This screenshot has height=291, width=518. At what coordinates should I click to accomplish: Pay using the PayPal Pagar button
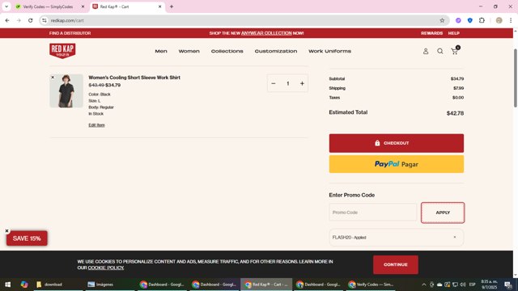pyautogui.click(x=396, y=164)
